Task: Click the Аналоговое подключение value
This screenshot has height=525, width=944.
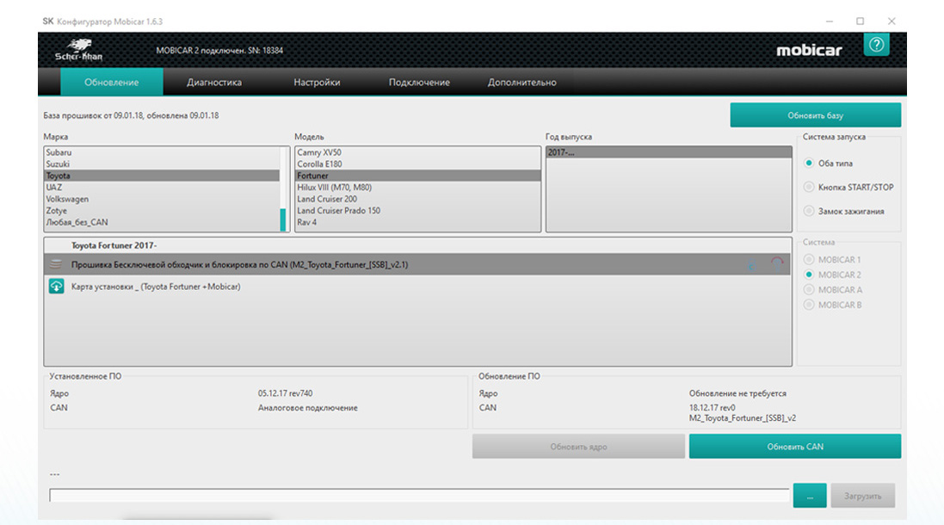Action: (308, 408)
